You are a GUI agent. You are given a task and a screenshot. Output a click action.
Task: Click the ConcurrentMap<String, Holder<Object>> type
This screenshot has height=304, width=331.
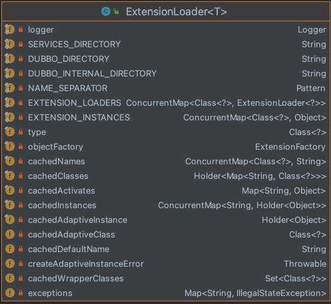242,206
